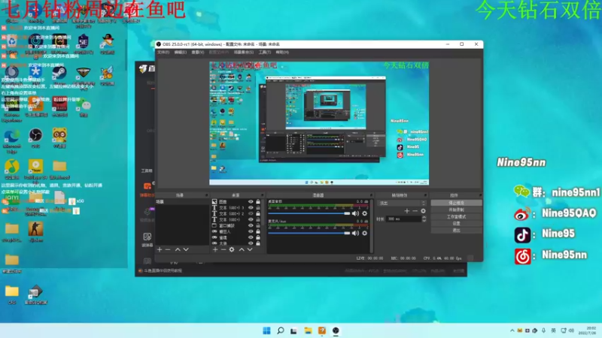
Task: Open the 淡出 transition dropdown
Action: pyautogui.click(x=402, y=203)
